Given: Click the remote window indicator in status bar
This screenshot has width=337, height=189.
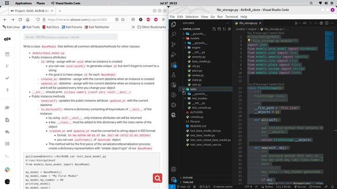Looking at the screenshot, I should [x=172, y=187].
